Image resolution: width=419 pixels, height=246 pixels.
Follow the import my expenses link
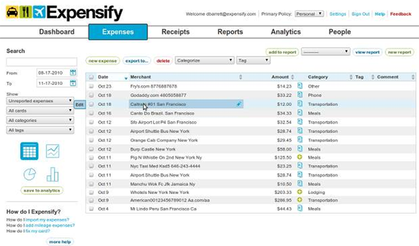tap(47, 220)
